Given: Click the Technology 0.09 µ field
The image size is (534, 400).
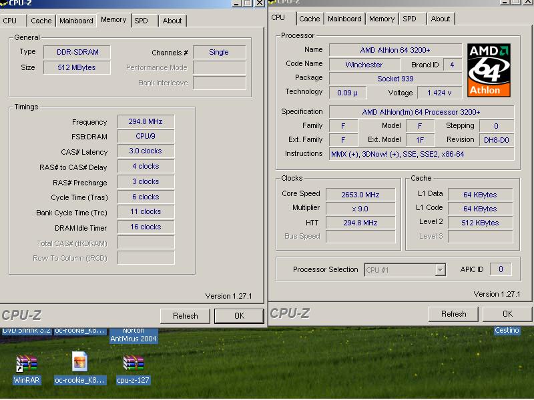Looking at the screenshot, I should tap(348, 93).
